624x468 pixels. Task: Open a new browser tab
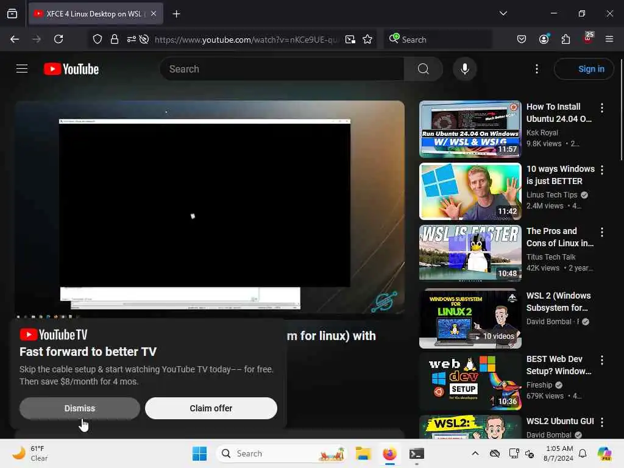pos(176,14)
